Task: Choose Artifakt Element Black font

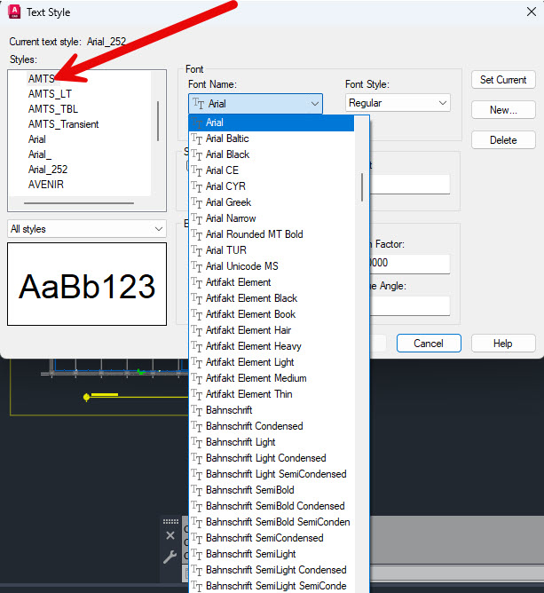Action: point(272,298)
